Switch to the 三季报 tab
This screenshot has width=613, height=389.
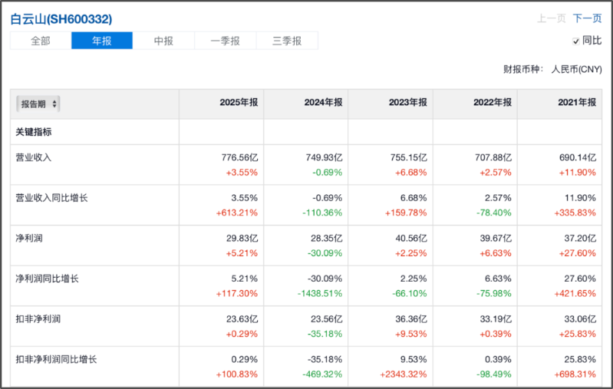(x=287, y=41)
